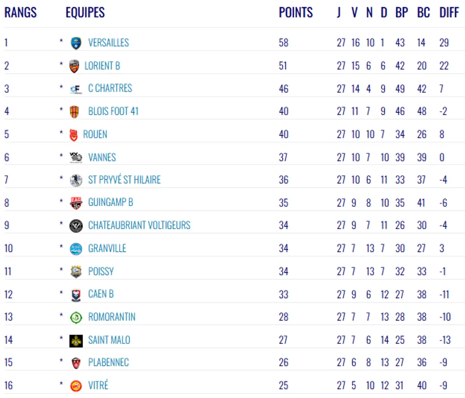Click the Rouen red club logo
Screen dimensions: 465x398
click(74, 135)
